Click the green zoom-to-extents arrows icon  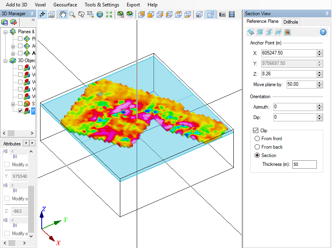click(109, 14)
